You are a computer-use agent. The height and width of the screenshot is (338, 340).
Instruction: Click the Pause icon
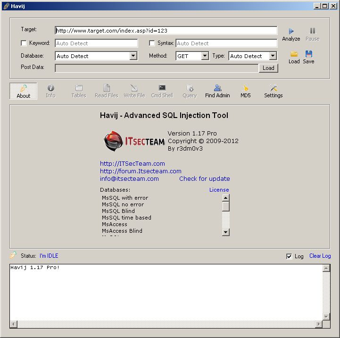[313, 31]
